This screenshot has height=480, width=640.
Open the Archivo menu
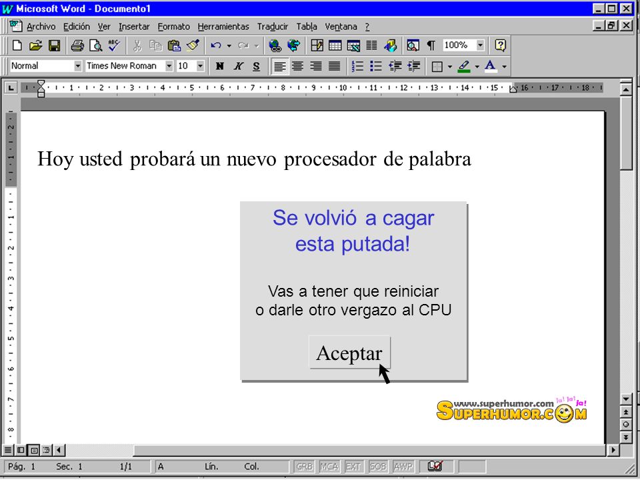pos(41,27)
